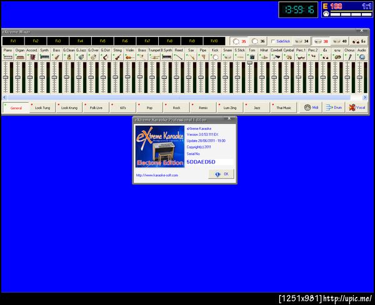Select the Snare drum icon

click(x=227, y=57)
